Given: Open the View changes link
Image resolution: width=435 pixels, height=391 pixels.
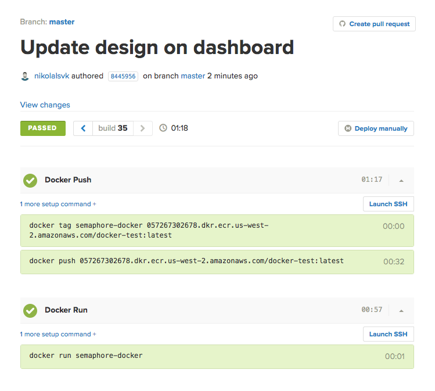Looking at the screenshot, I should click(45, 105).
